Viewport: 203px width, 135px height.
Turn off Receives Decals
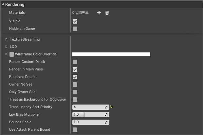click(75, 77)
